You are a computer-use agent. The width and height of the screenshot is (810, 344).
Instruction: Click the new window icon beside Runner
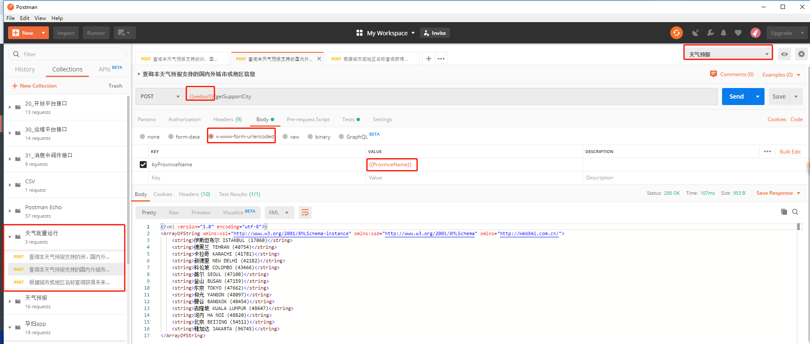click(125, 33)
